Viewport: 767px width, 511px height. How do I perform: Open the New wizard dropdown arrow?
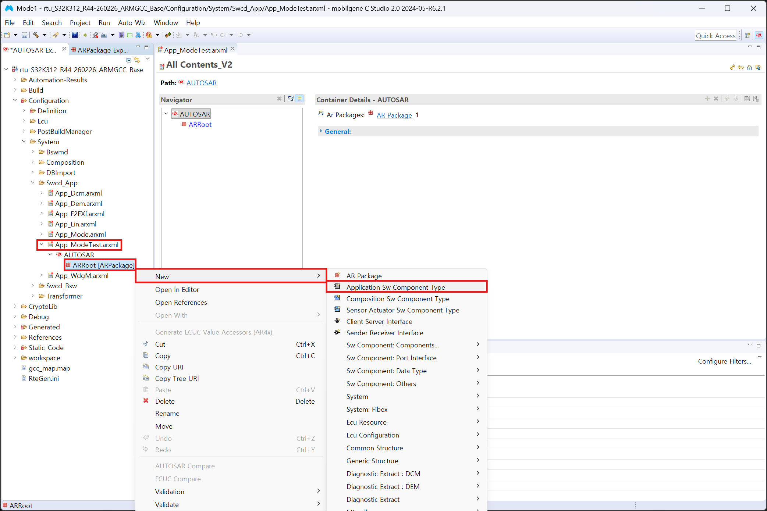pyautogui.click(x=15, y=35)
